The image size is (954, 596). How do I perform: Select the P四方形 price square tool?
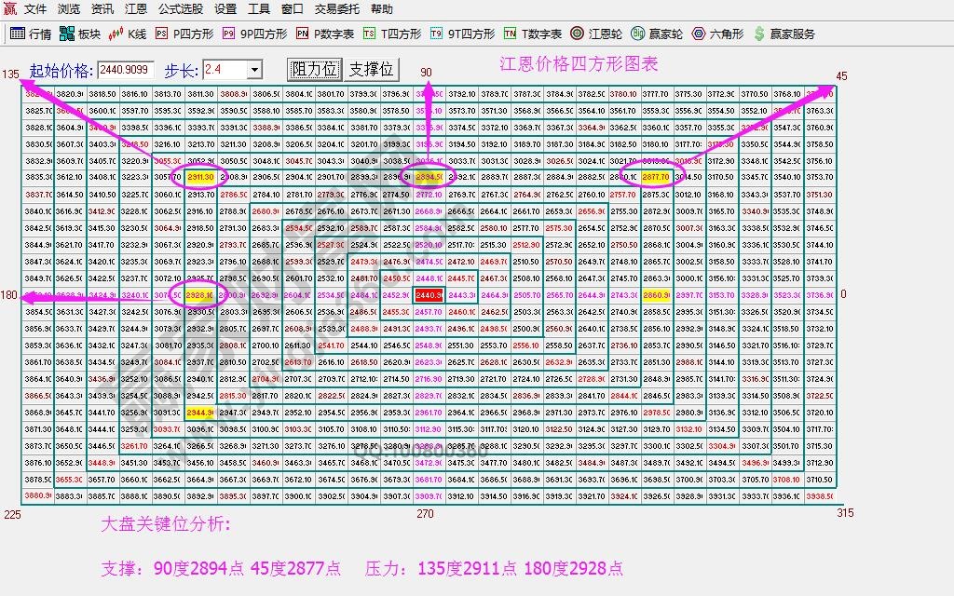coord(184,34)
